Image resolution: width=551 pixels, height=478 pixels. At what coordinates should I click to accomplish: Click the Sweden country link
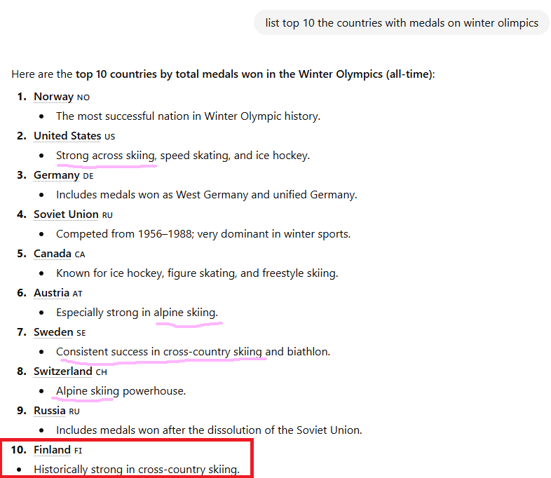(53, 332)
